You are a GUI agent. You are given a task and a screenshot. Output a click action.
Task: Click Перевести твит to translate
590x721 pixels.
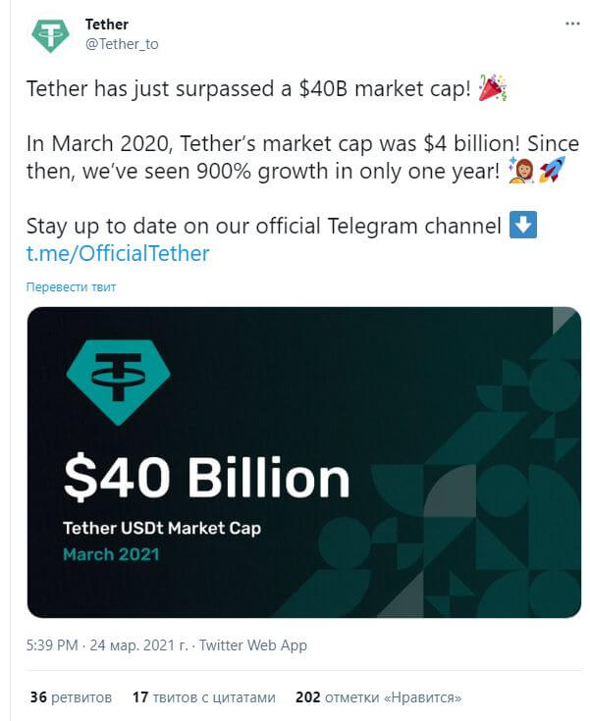71,286
